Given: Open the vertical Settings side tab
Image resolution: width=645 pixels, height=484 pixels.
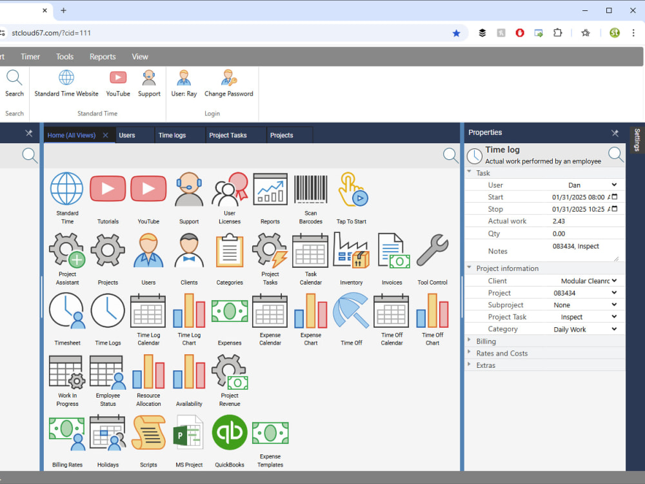Looking at the screenshot, I should 637,140.
